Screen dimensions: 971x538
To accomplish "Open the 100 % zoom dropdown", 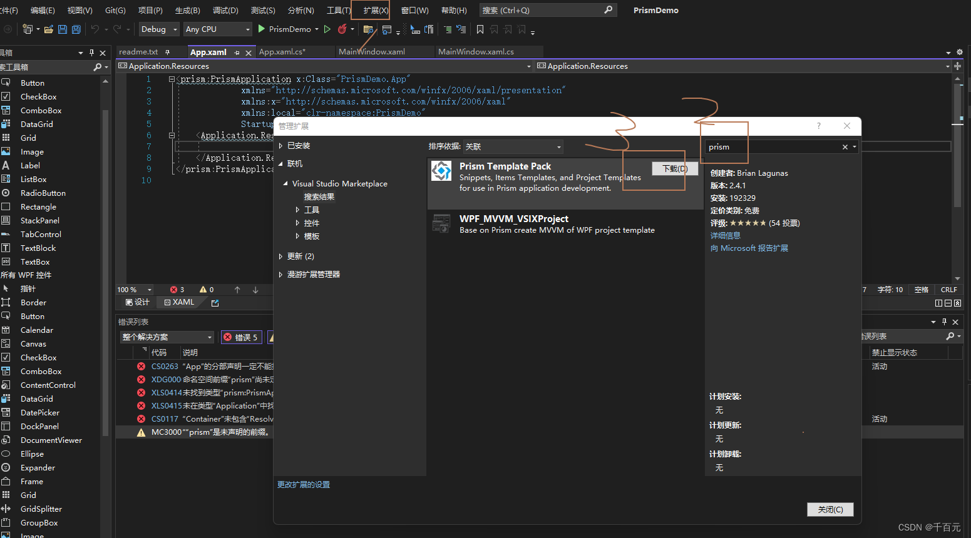I will 135,290.
